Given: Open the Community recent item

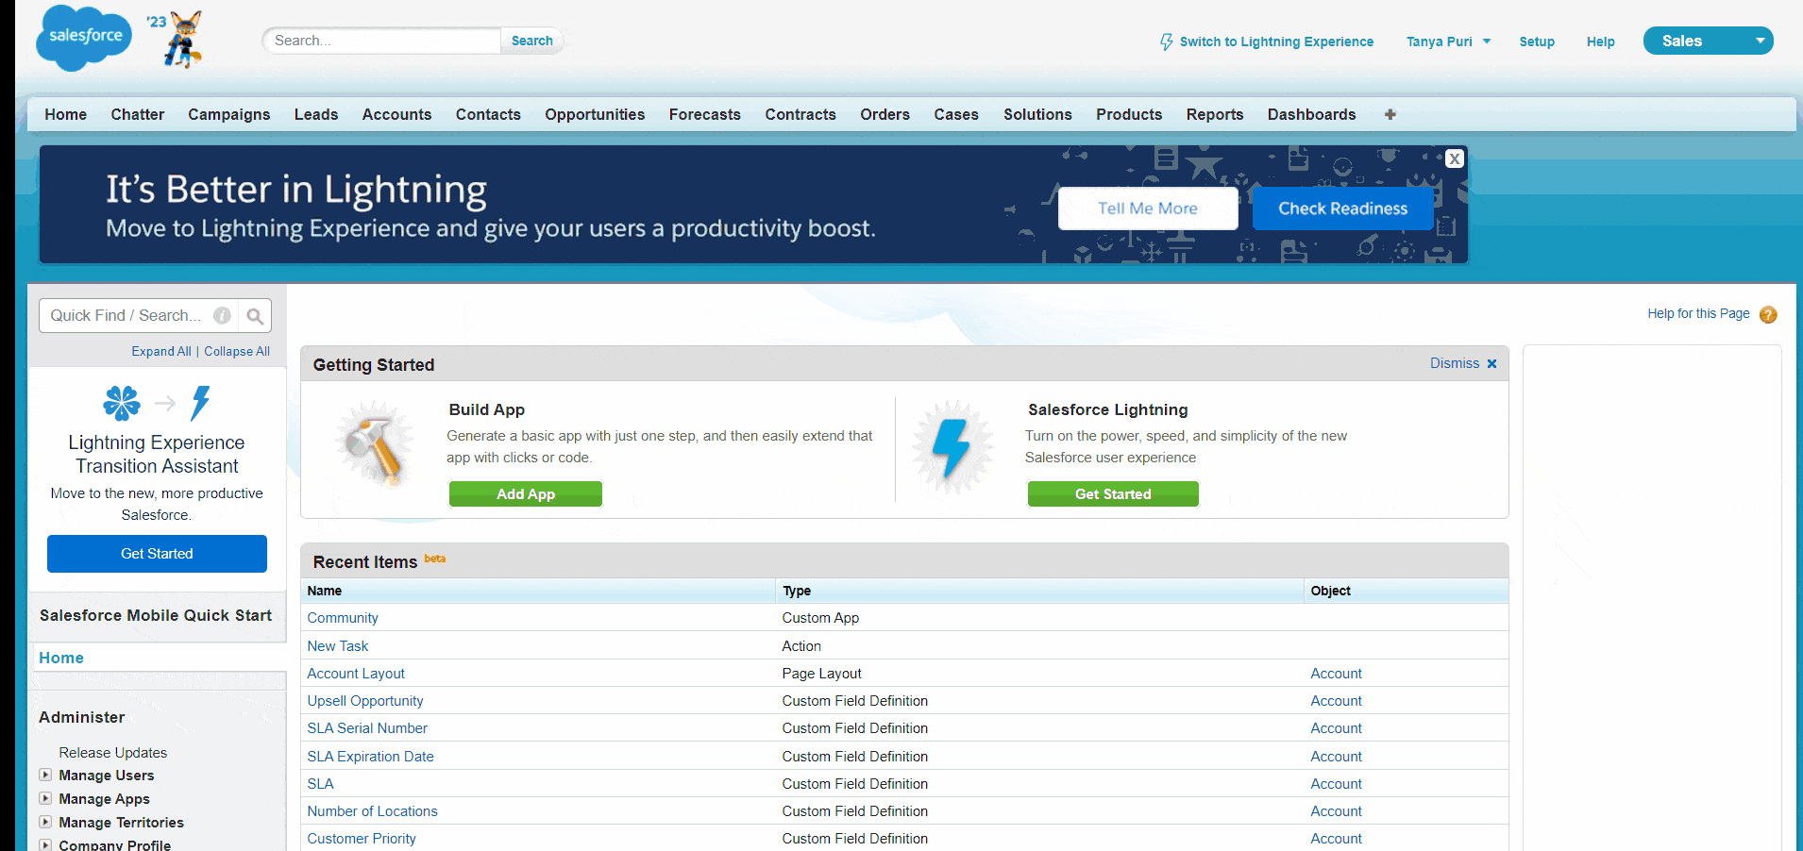Looking at the screenshot, I should 342,617.
